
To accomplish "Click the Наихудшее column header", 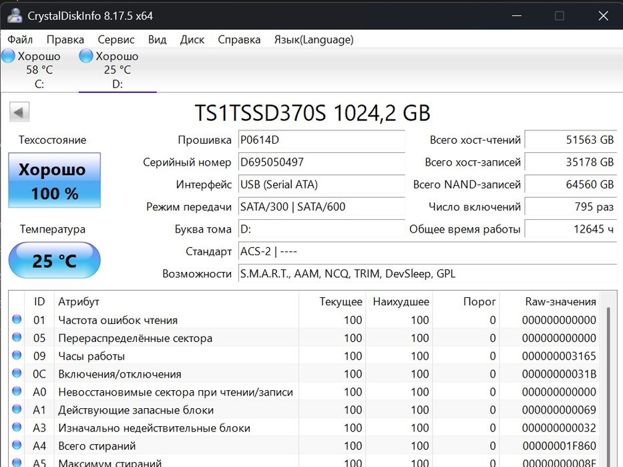I will pos(399,301).
